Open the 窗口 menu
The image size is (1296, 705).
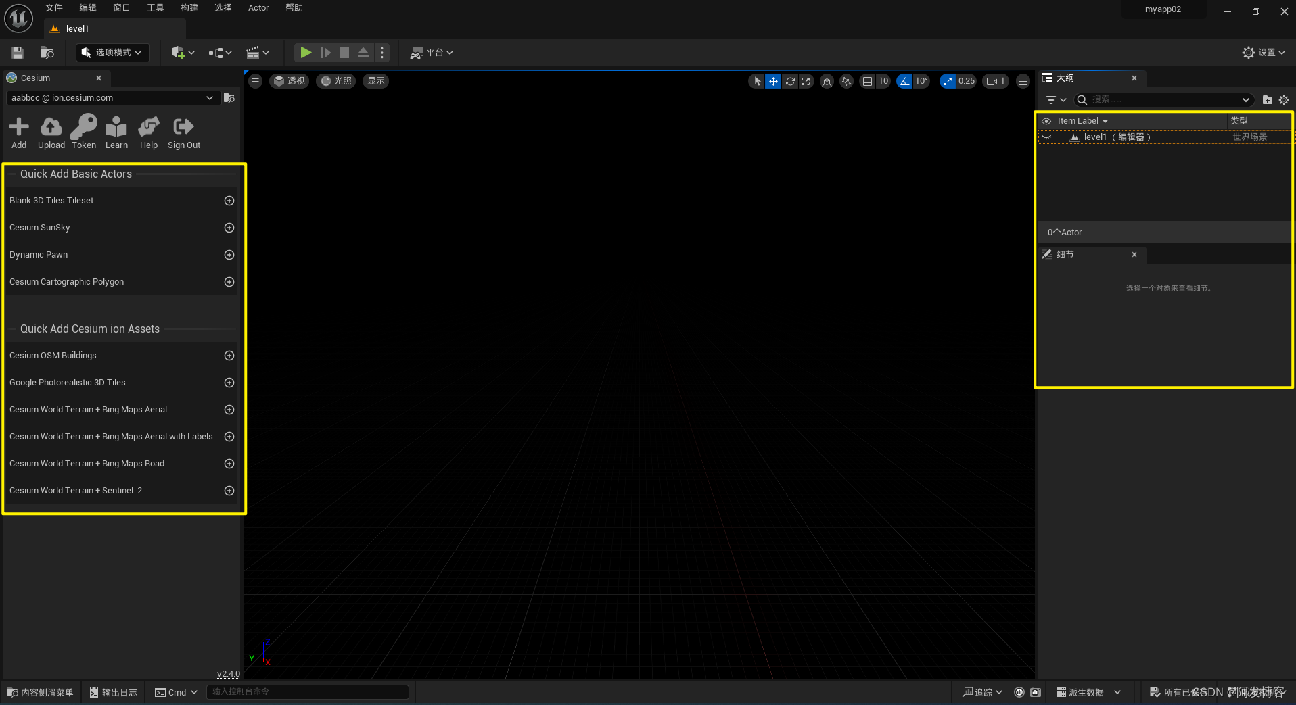click(122, 8)
